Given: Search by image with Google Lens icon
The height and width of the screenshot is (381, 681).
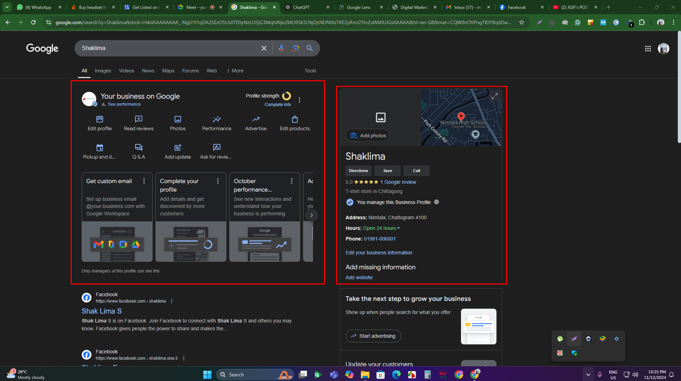Looking at the screenshot, I should [x=295, y=48].
